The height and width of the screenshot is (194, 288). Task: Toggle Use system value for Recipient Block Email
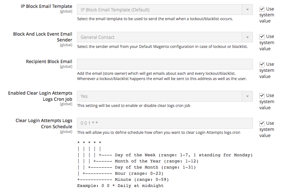(262, 64)
